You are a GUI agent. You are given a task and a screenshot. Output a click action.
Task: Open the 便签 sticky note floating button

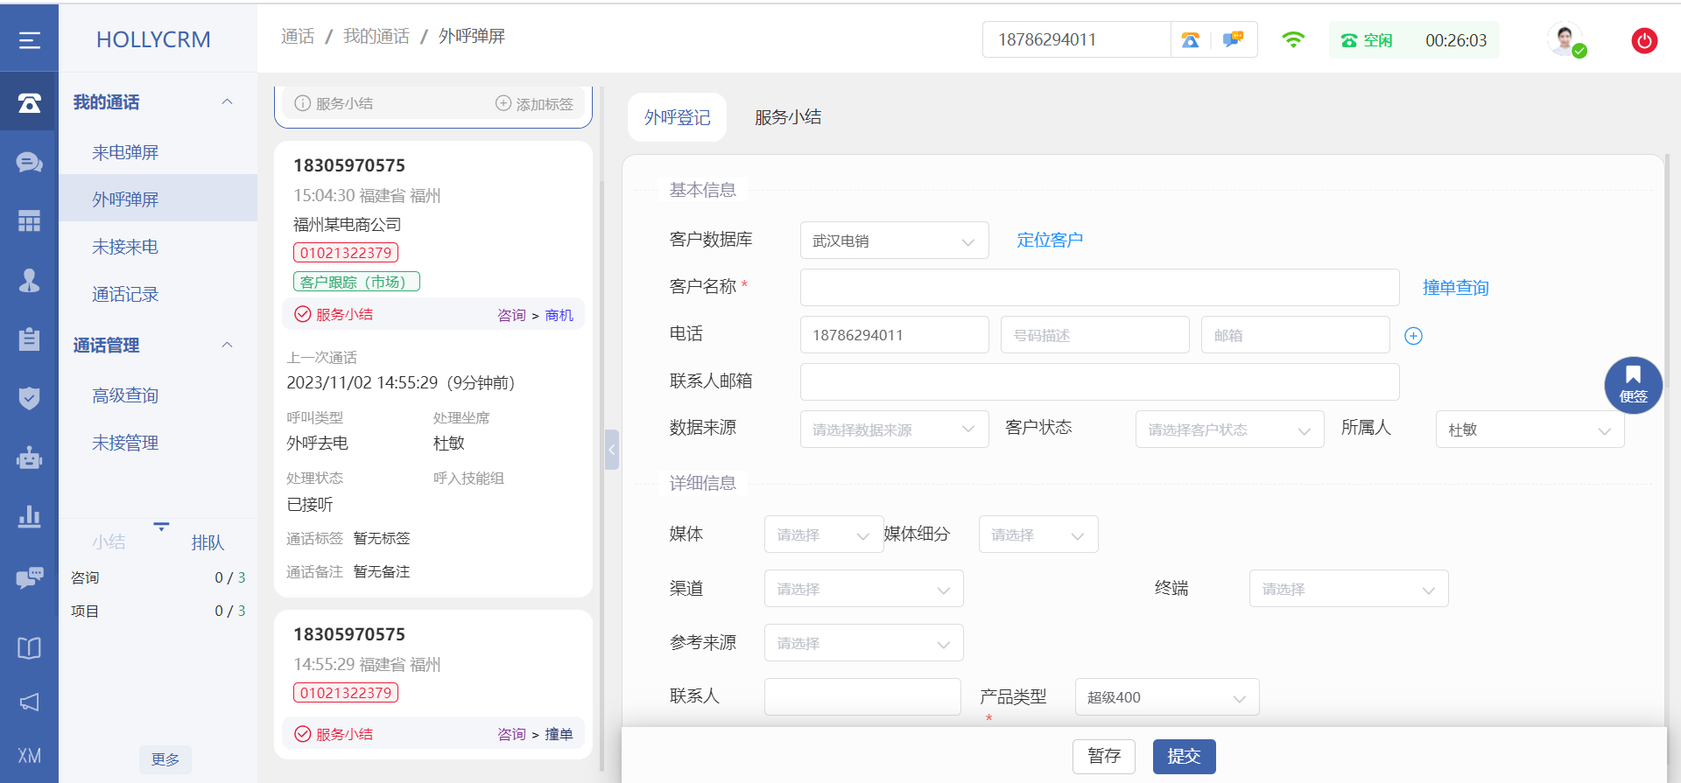click(x=1633, y=385)
